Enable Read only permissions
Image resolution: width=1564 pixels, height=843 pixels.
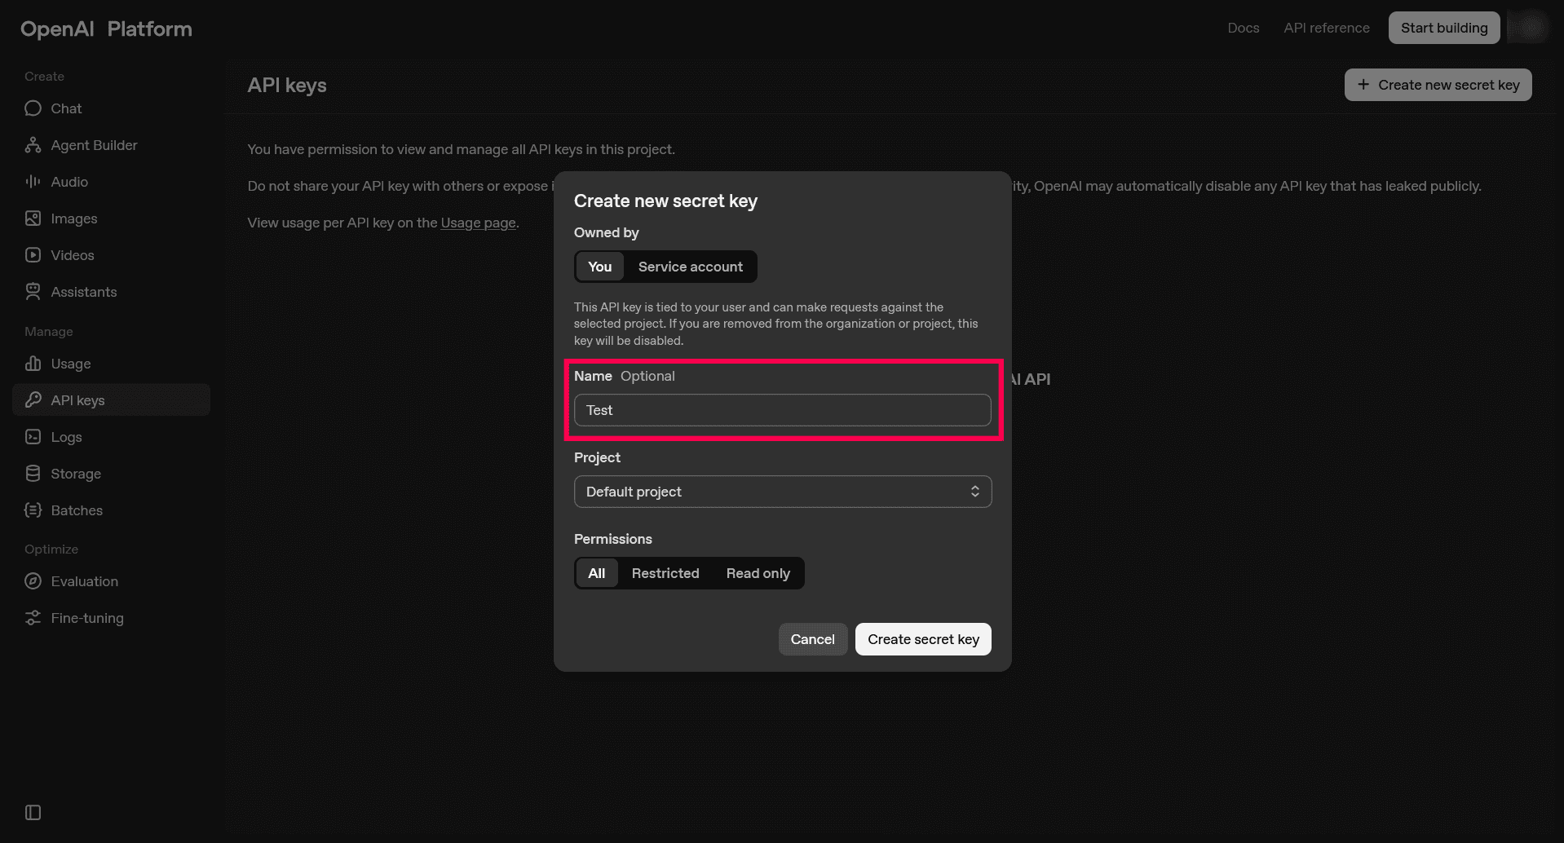point(758,572)
